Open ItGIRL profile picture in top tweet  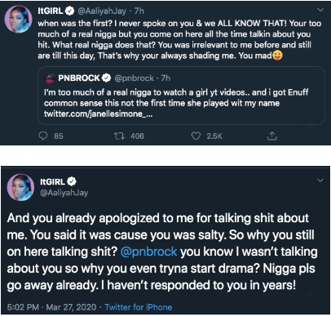pyautogui.click(x=18, y=19)
